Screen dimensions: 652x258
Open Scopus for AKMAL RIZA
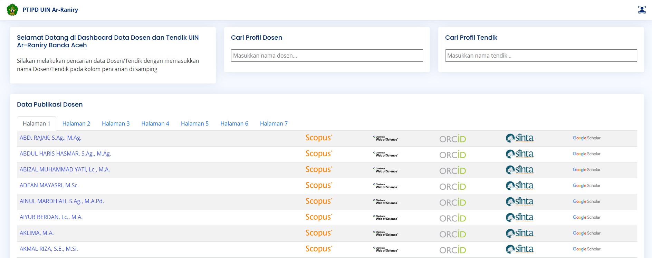(x=319, y=249)
